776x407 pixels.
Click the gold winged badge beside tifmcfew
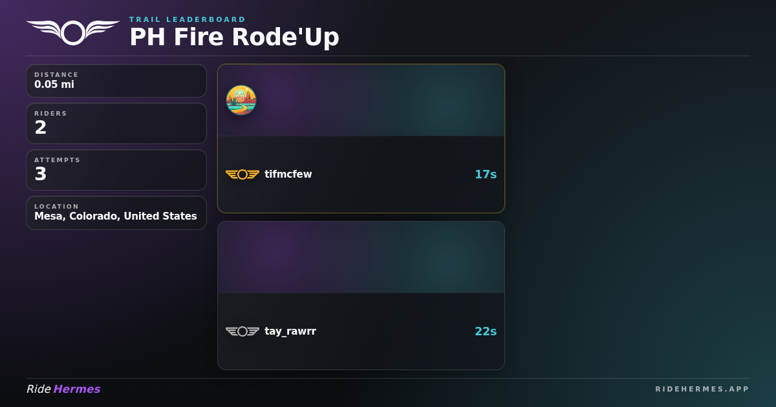[x=242, y=174]
